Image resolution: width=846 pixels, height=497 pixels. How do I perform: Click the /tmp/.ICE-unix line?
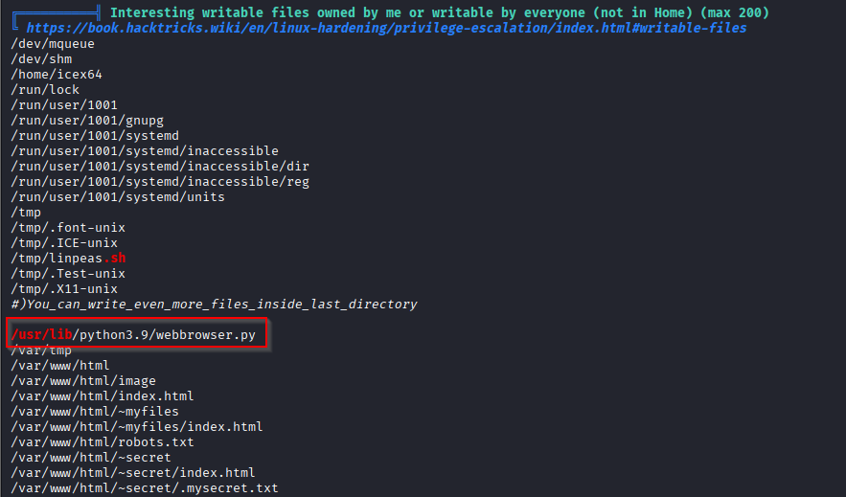[x=64, y=243]
